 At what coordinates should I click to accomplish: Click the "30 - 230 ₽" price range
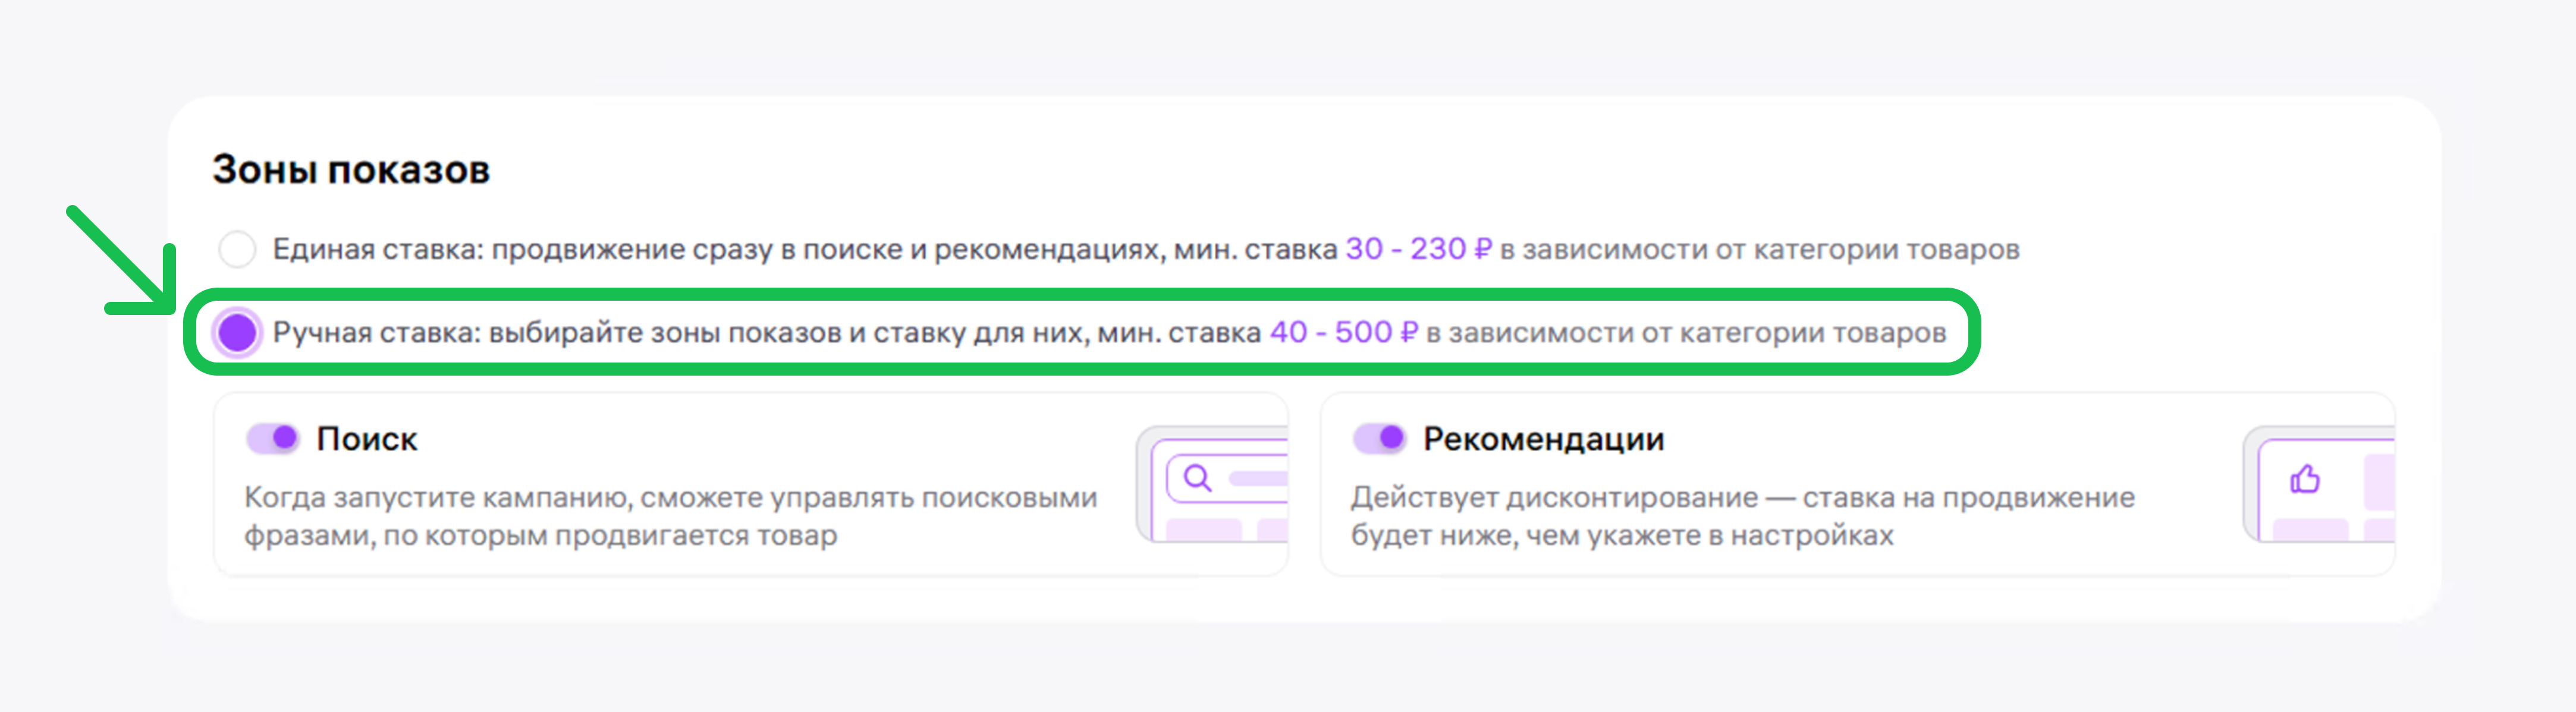click(x=1418, y=249)
